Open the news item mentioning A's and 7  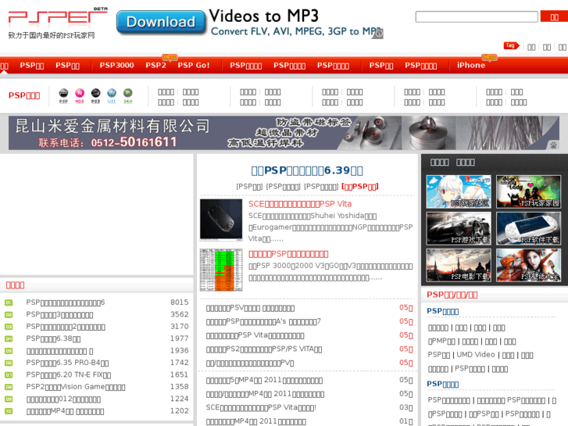pyautogui.click(x=263, y=321)
